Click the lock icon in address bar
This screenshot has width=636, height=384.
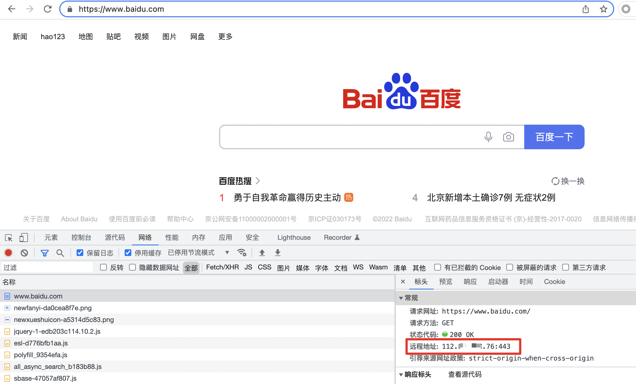click(70, 9)
